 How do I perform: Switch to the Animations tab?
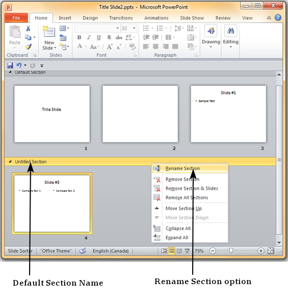[x=156, y=18]
